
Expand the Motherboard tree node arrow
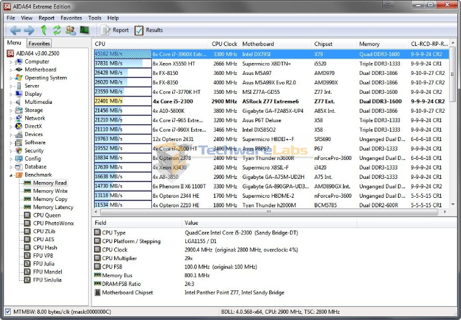[x=11, y=70]
